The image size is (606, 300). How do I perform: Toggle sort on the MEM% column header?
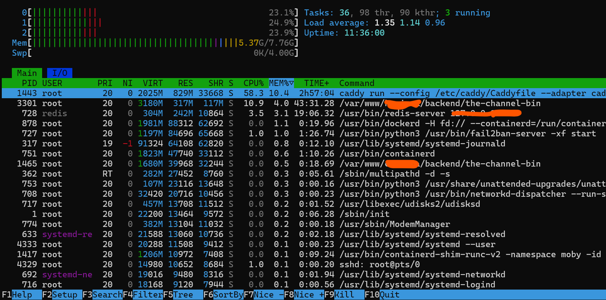[x=281, y=83]
